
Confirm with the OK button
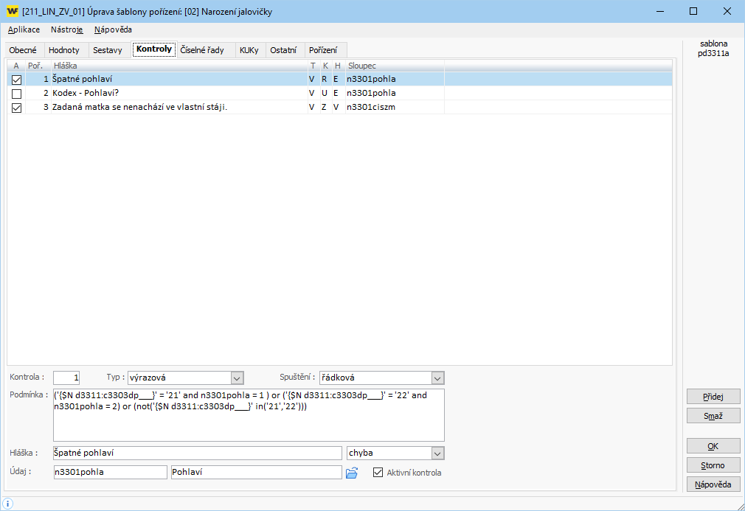713,446
